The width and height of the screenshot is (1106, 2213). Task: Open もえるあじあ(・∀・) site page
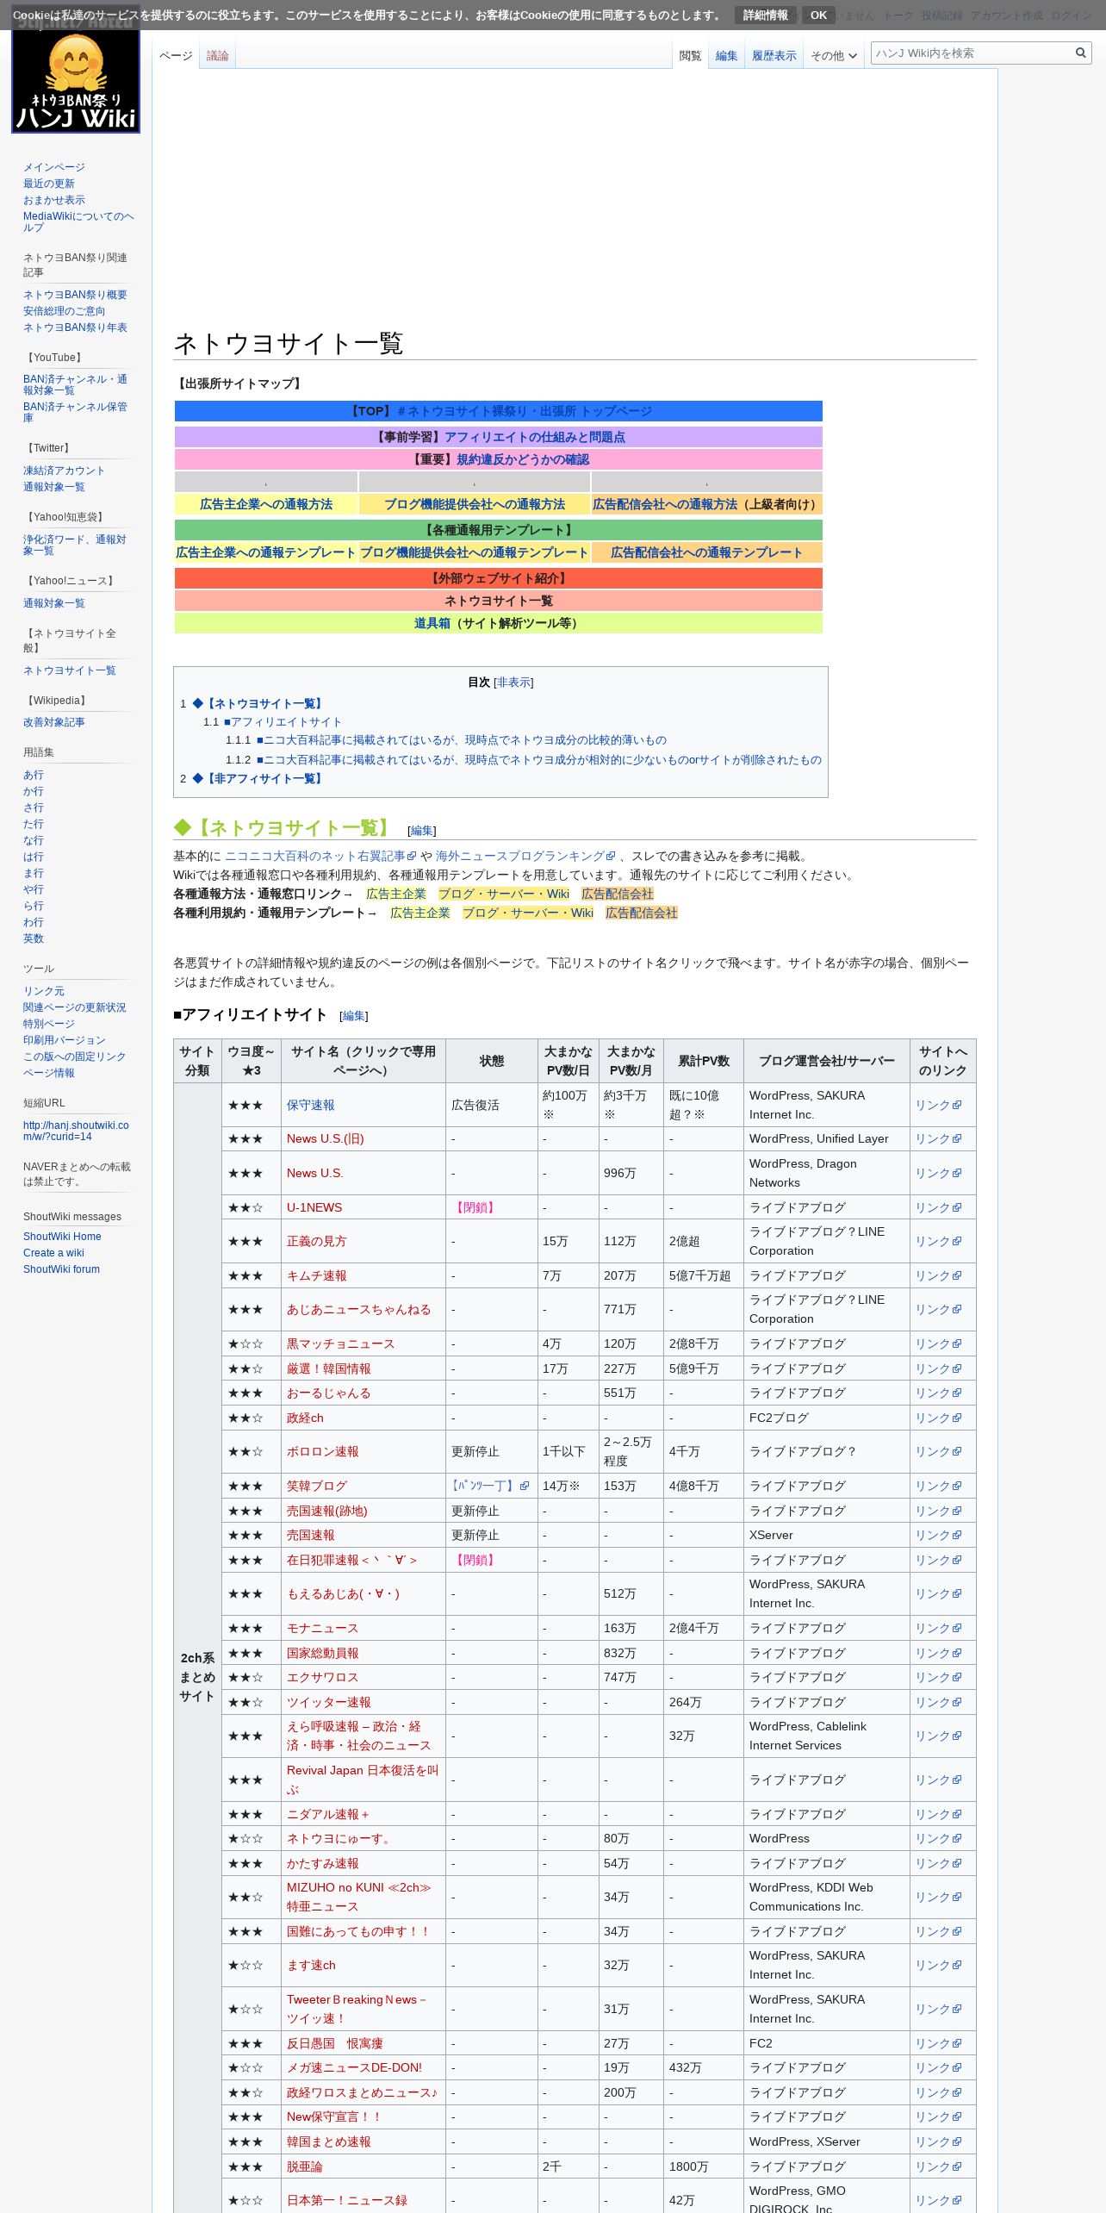tap(343, 1594)
